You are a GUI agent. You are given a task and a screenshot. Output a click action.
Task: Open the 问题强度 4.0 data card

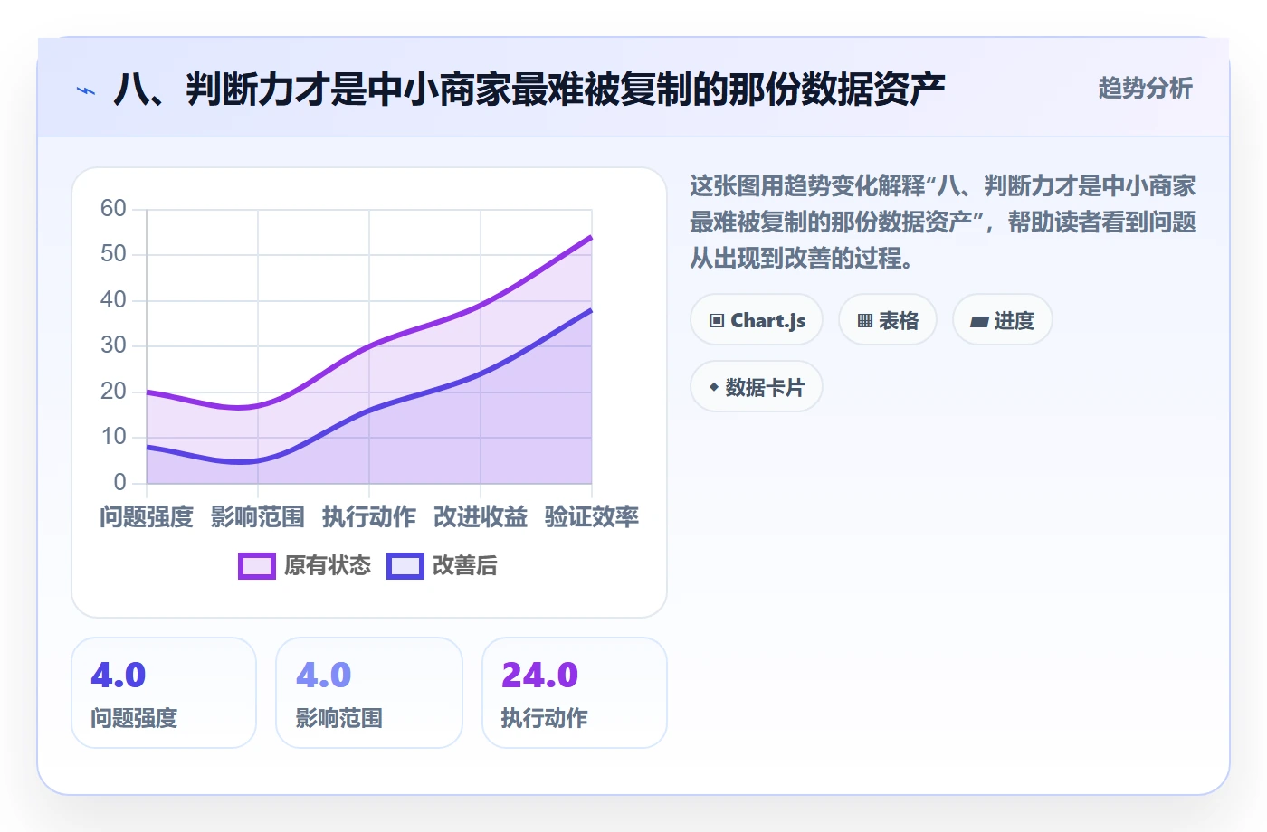pyautogui.click(x=164, y=693)
